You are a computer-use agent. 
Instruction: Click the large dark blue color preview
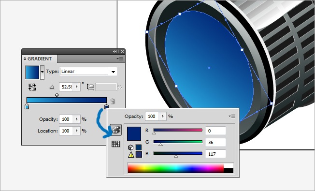pyautogui.click(x=134, y=133)
